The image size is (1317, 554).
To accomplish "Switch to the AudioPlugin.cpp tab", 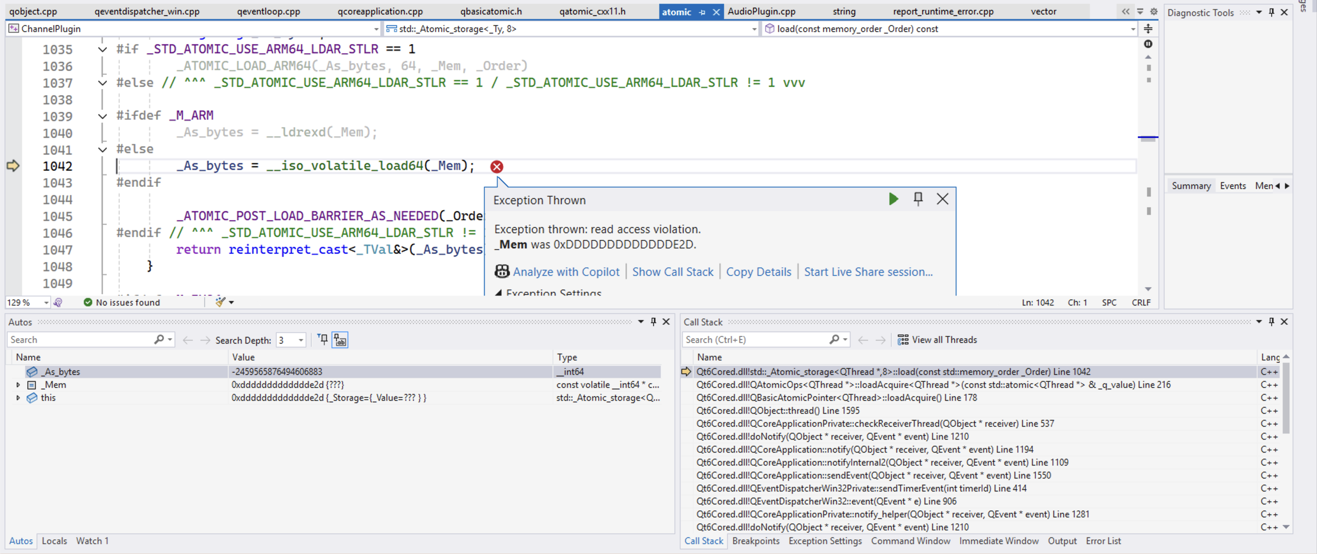I will coord(761,11).
